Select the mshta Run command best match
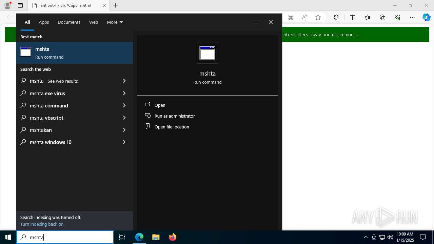The height and width of the screenshot is (244, 434). tap(75, 53)
